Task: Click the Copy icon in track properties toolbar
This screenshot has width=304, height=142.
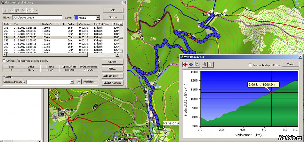Action: pyautogui.click(x=12, y=11)
